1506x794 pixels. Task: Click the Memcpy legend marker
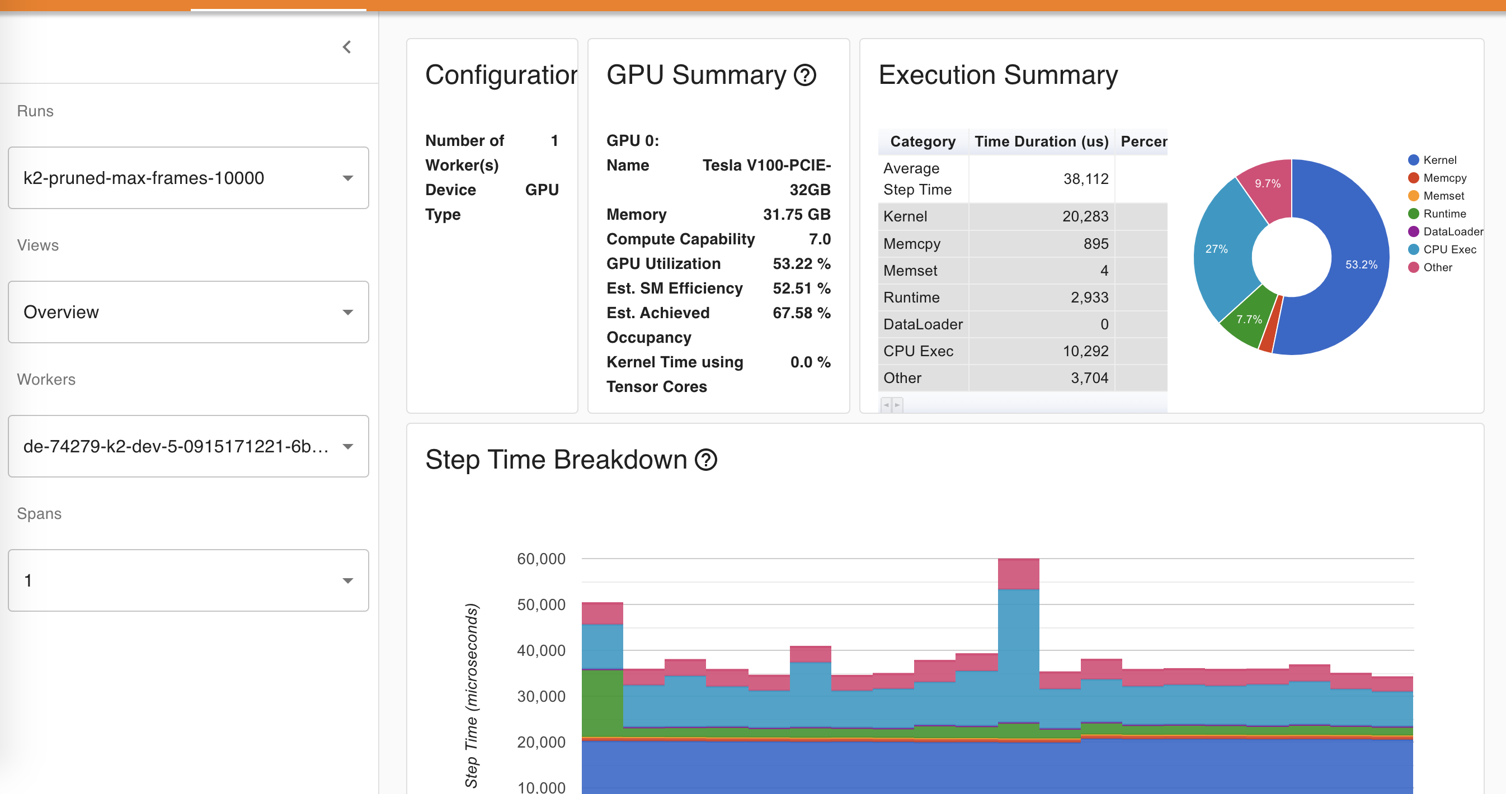[x=1414, y=178]
